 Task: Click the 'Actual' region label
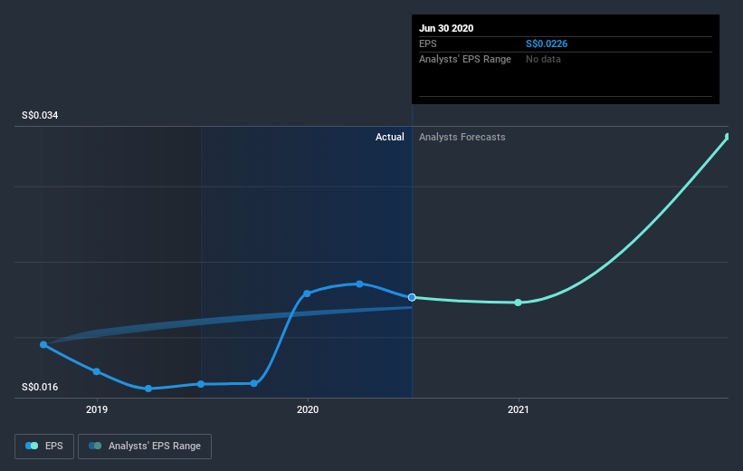click(x=389, y=137)
